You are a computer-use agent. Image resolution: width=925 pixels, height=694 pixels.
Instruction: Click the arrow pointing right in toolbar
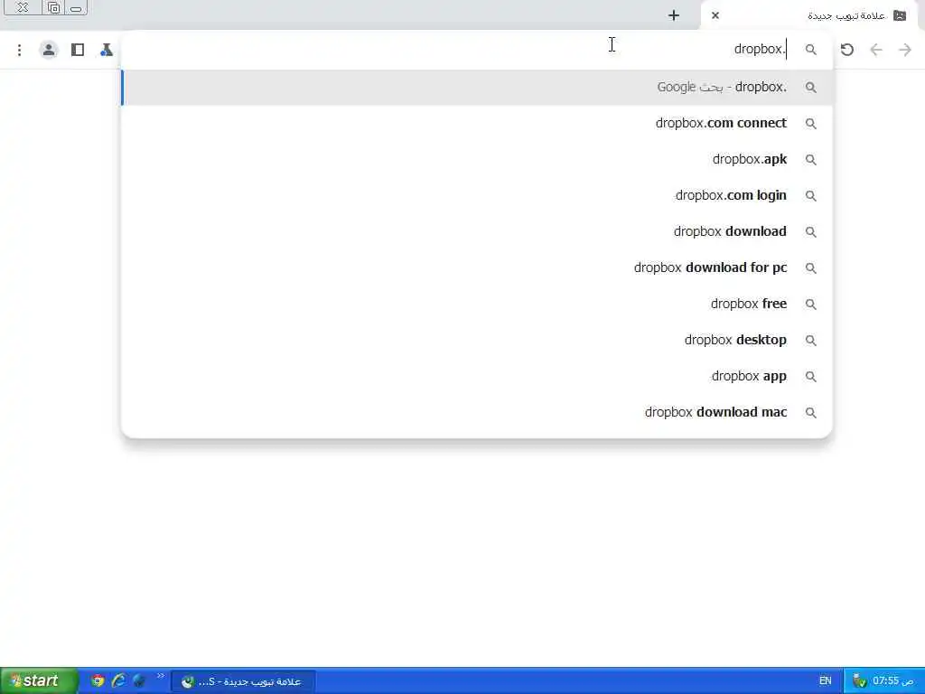click(x=905, y=51)
